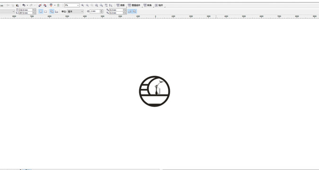This screenshot has height=170, width=319.
Task: Open the units dropdown
Action: [x=75, y=11]
